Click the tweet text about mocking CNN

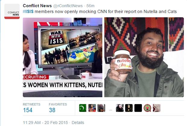tap(100, 11)
